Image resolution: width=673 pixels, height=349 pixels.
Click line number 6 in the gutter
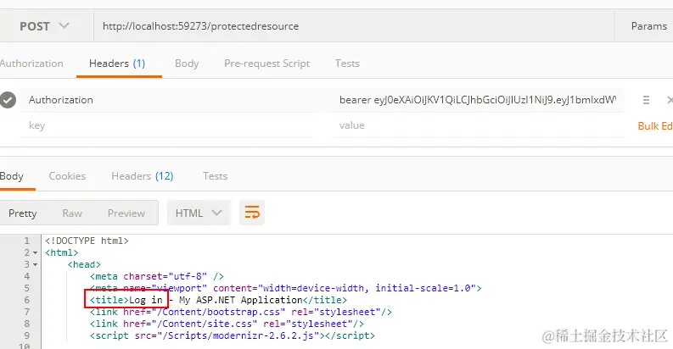(26, 300)
